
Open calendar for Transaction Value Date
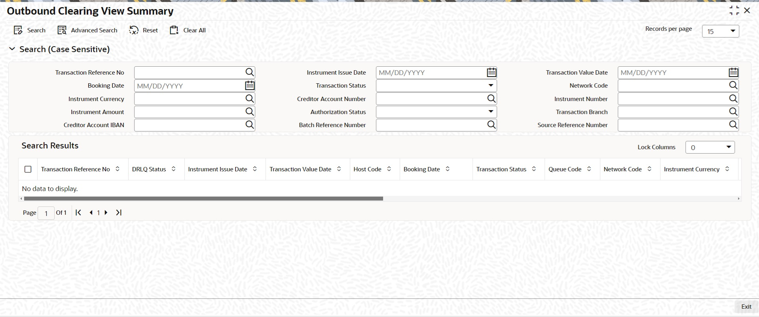click(x=733, y=72)
